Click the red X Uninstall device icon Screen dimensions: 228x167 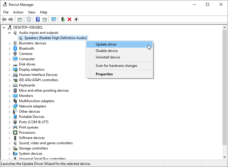pos(69,19)
